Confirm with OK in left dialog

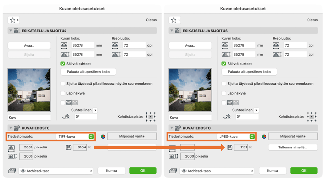(143, 171)
